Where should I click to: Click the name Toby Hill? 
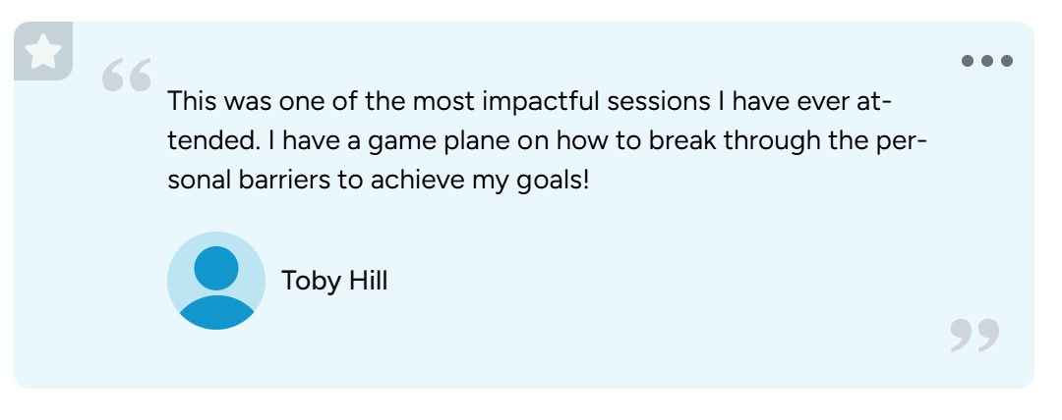point(334,282)
